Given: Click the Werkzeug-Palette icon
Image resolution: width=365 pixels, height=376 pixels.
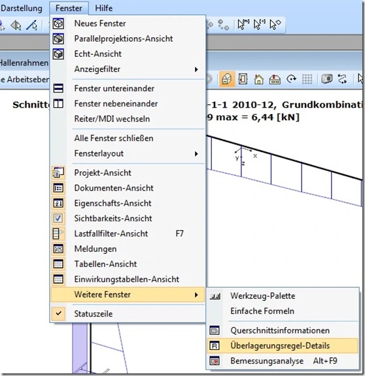Looking at the screenshot, I should [215, 296].
